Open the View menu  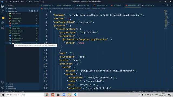pos(22,2)
